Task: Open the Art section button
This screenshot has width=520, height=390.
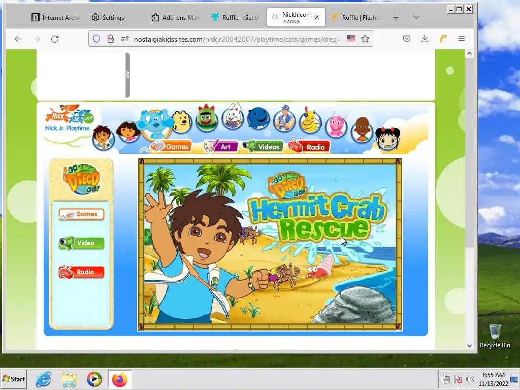Action: pyautogui.click(x=221, y=147)
